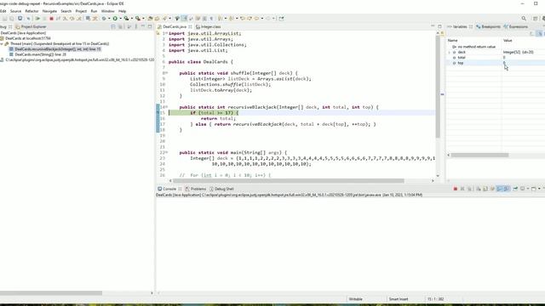Click the green Run button in toolbar

click(x=115, y=19)
